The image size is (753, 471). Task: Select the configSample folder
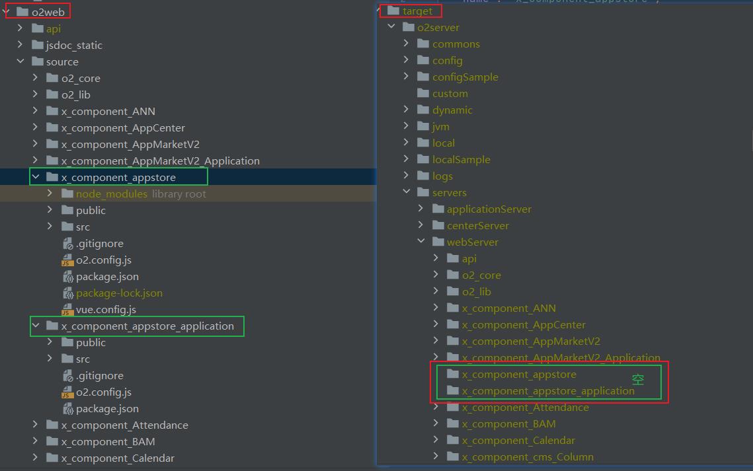click(x=465, y=77)
